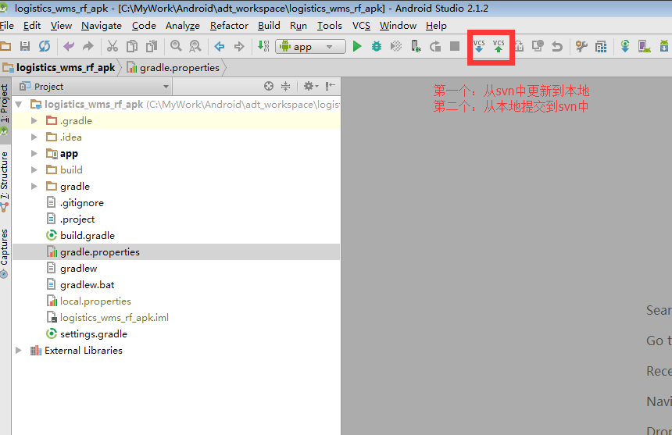The height and width of the screenshot is (435, 672).
Task: Open the Analyze menu
Action: click(183, 26)
